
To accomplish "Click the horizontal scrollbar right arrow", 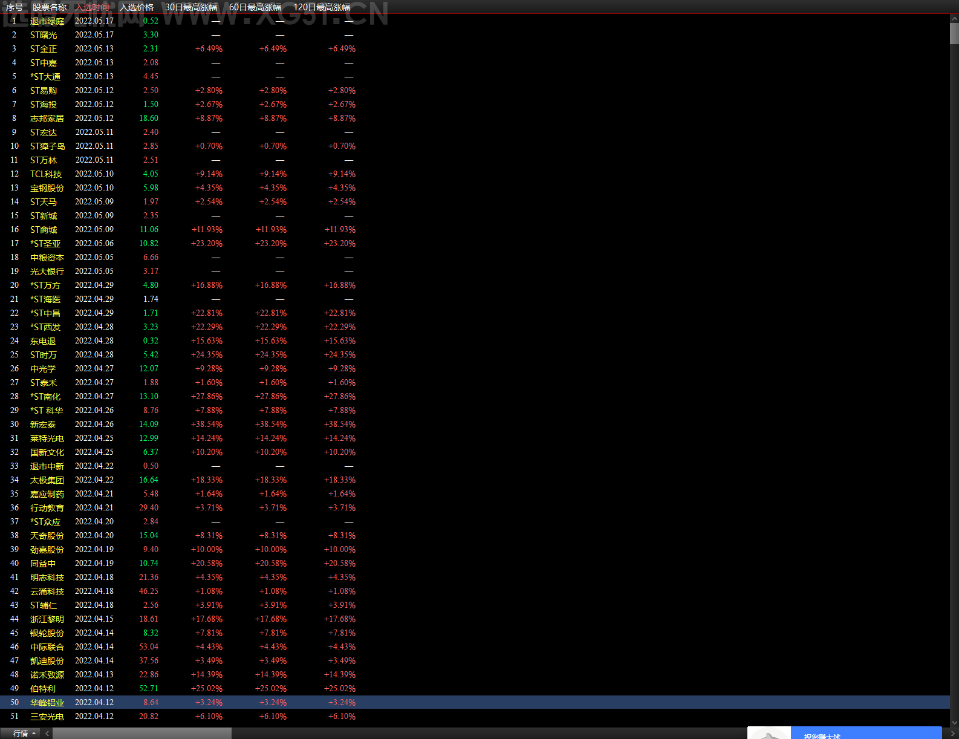I will (x=954, y=734).
